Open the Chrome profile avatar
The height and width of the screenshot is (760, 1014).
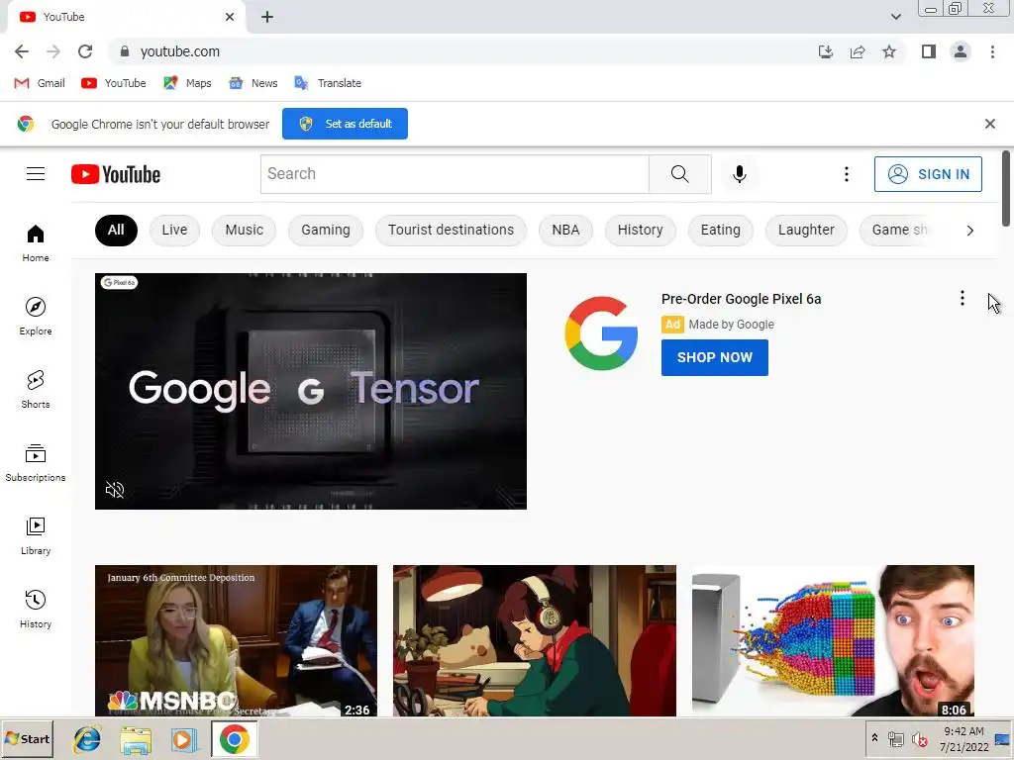pyautogui.click(x=961, y=51)
